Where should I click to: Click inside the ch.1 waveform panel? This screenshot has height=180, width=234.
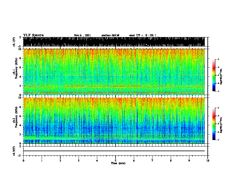114,42
